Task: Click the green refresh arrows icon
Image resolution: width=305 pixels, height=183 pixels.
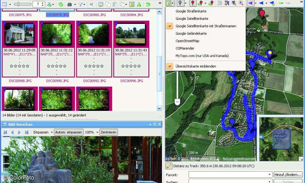Action: tap(60, 4)
